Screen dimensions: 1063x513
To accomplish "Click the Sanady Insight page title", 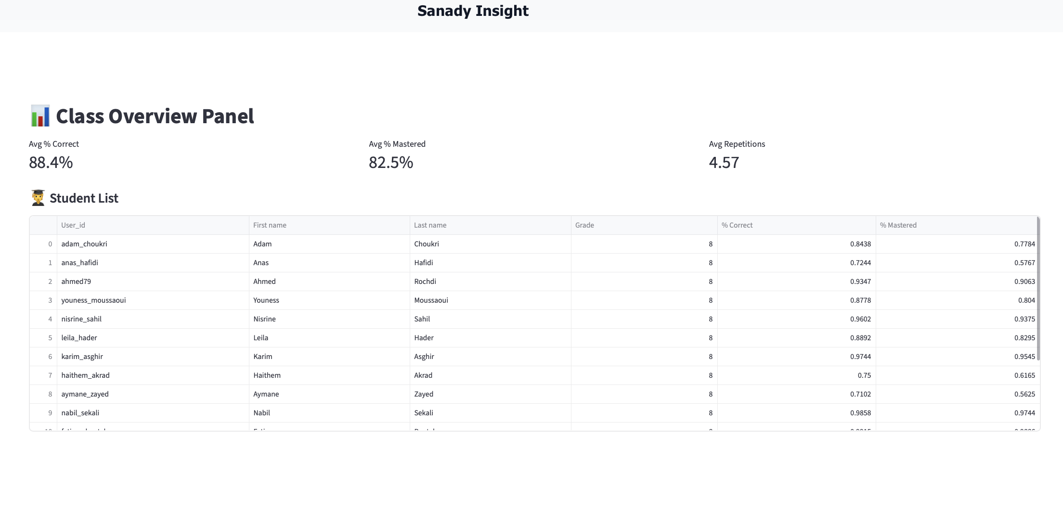I will (473, 11).
